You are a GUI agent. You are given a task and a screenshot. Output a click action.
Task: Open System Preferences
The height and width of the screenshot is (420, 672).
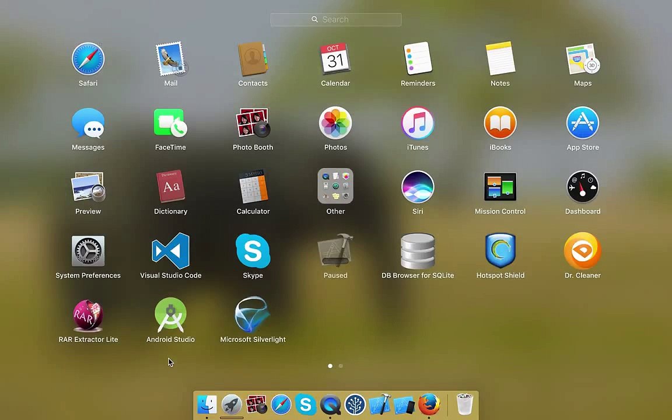point(88,251)
